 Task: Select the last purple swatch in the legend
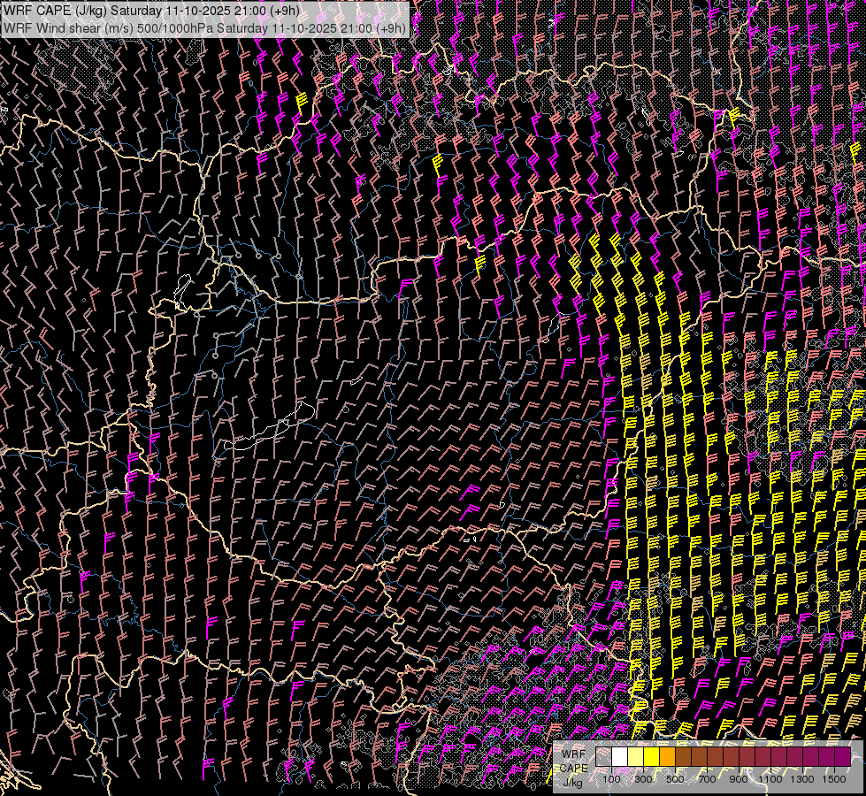click(x=843, y=756)
